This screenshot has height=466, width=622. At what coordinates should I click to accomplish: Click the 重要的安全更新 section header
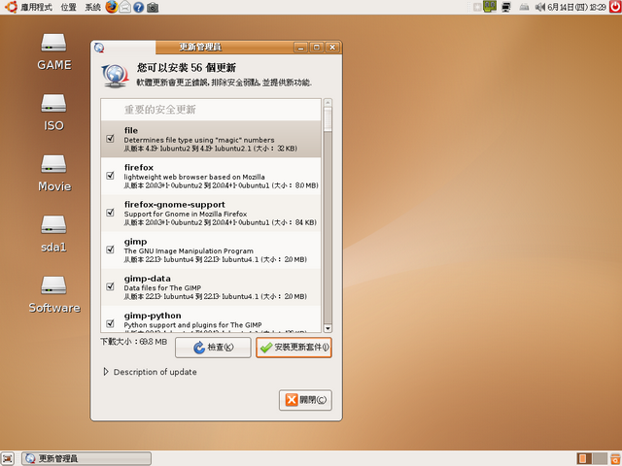pyautogui.click(x=159, y=110)
